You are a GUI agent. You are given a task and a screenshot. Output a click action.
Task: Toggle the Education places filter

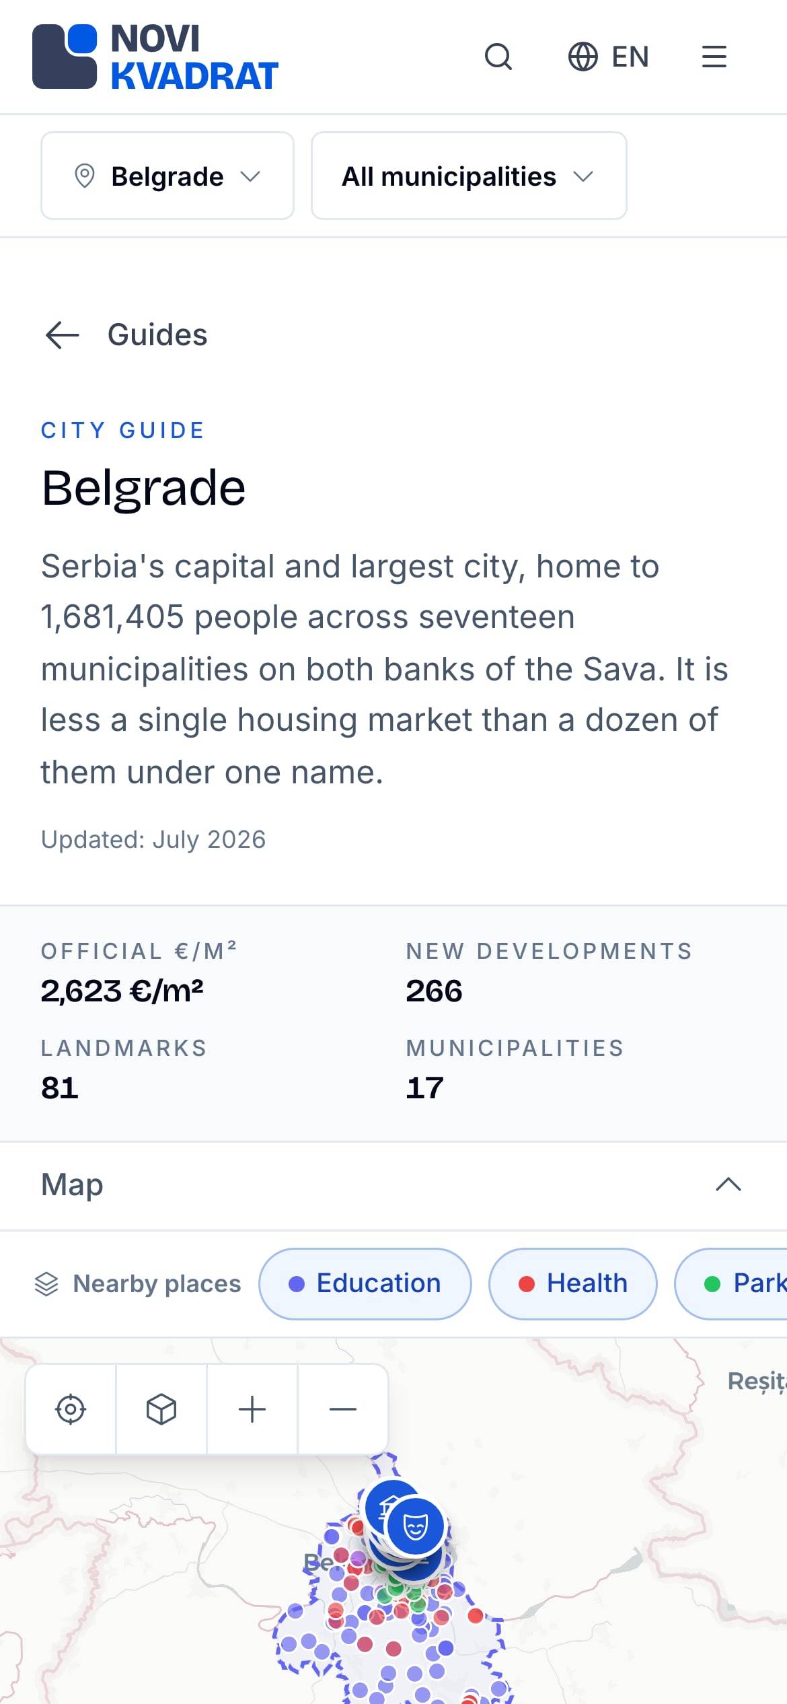(365, 1283)
